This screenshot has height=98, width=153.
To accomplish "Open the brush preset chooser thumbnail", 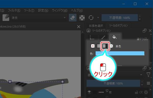I will click(x=6, y=18).
